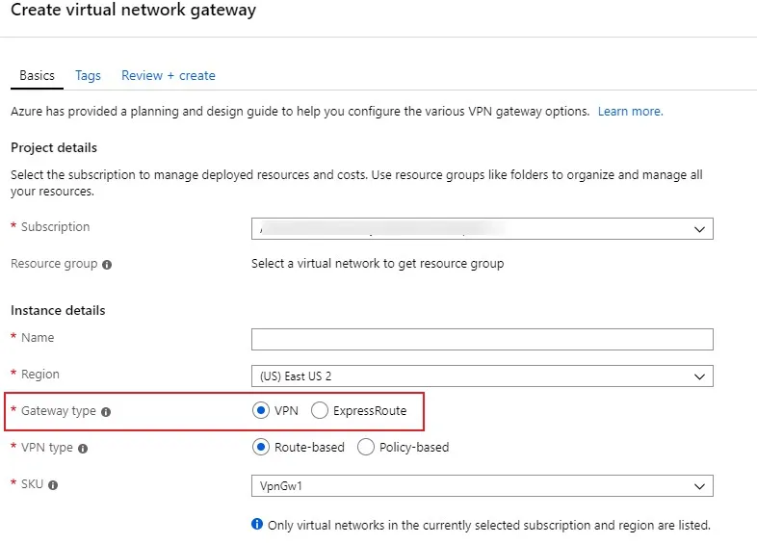Select the VPN gateway type radio button
Image resolution: width=757 pixels, height=544 pixels.
[x=260, y=411]
